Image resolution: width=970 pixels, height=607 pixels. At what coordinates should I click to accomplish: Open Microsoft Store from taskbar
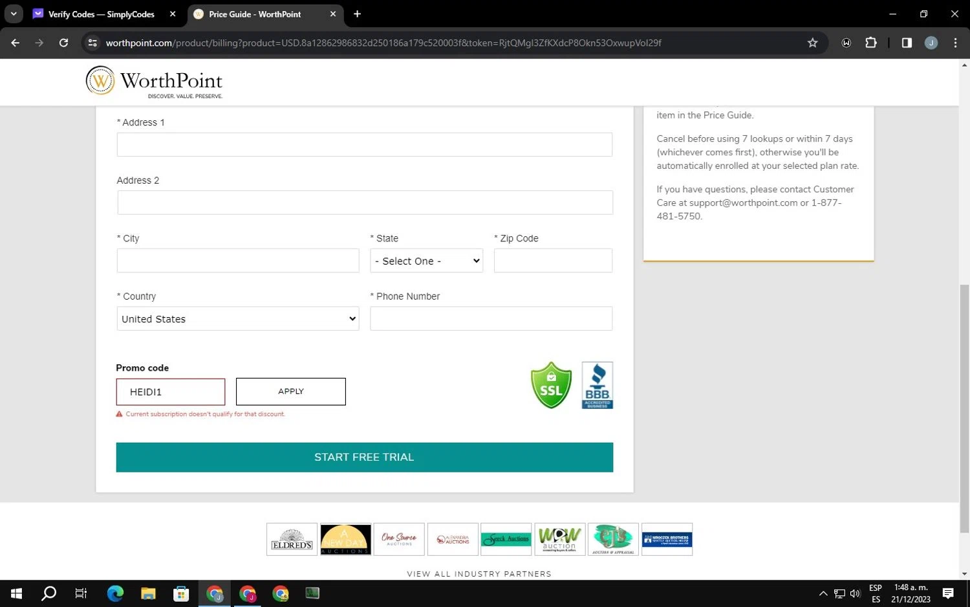181,593
